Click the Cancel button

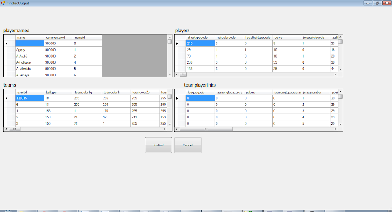pos(188,145)
